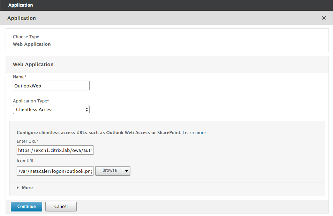Viewport: 333px width, 216px height.
Task: Click the Enter URL text field
Action: (55, 151)
